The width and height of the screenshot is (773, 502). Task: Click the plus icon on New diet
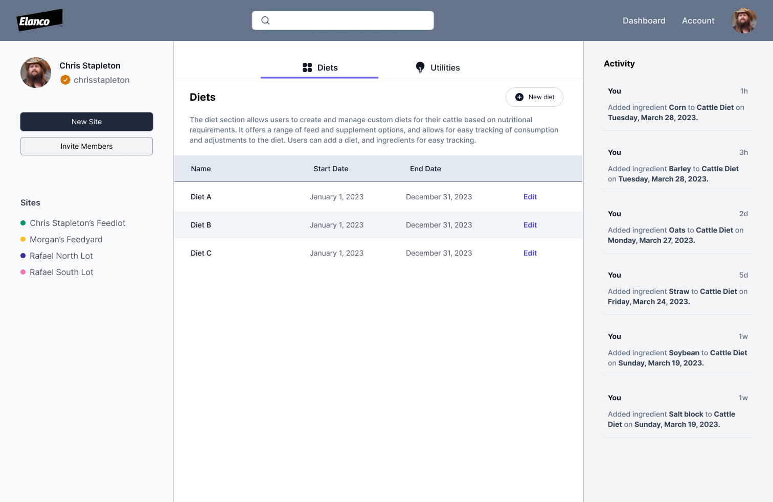[519, 97]
